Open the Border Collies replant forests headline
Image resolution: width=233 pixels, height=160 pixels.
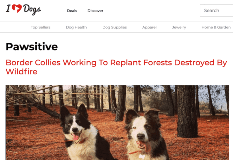click(x=116, y=67)
